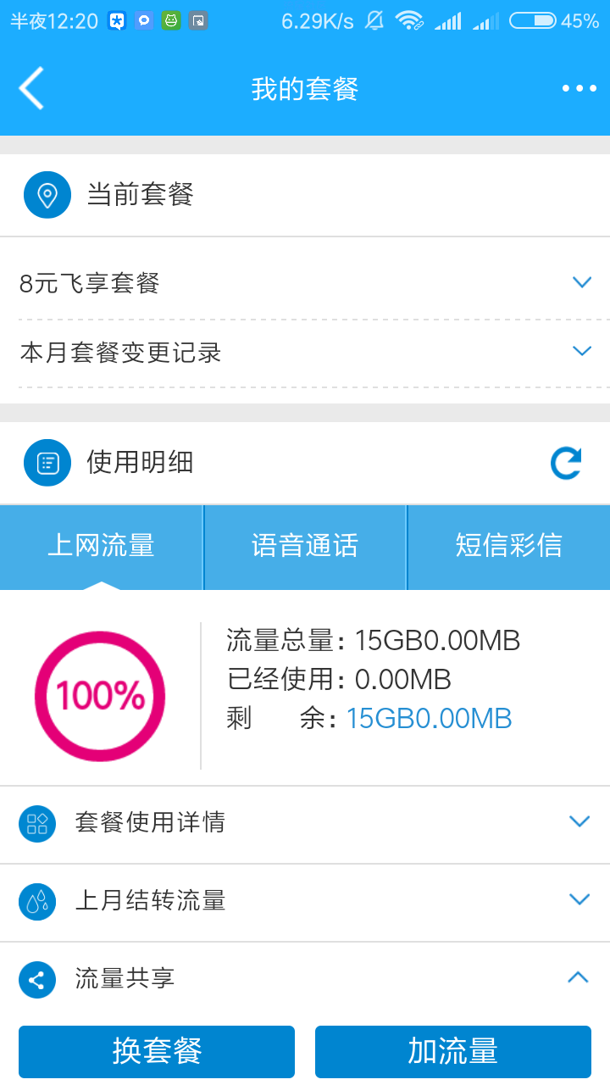Open the three-dot more options menu

pos(579,88)
